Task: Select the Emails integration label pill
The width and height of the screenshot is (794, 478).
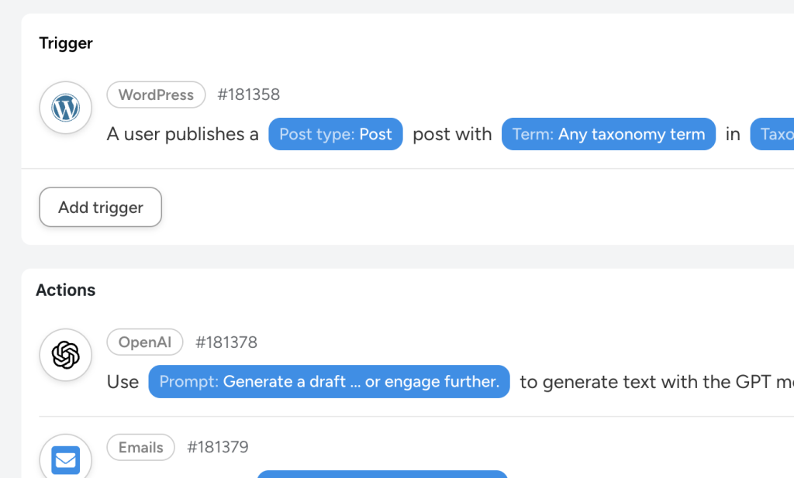Action: tap(140, 447)
